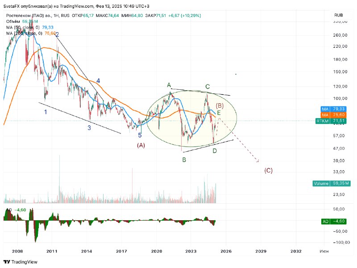The height and width of the screenshot is (268, 357).
Task: Click the RTKM 71,51 price tag
Action: pos(331,121)
